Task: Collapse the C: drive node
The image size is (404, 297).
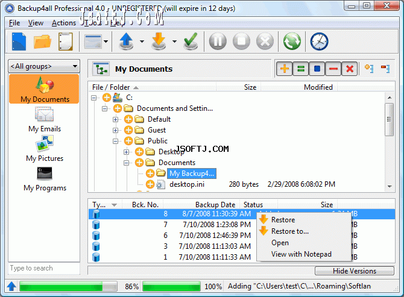Action: (x=94, y=98)
